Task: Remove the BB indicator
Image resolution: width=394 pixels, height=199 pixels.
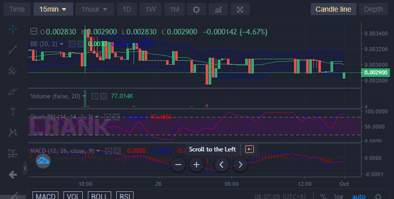Action: coord(80,44)
